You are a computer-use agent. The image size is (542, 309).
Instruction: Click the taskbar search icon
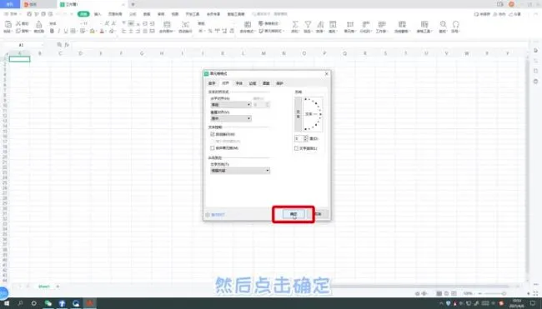pyautogui.click(x=20, y=303)
